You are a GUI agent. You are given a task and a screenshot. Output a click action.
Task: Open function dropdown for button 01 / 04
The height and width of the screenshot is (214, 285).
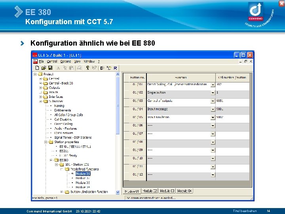coord(213,109)
